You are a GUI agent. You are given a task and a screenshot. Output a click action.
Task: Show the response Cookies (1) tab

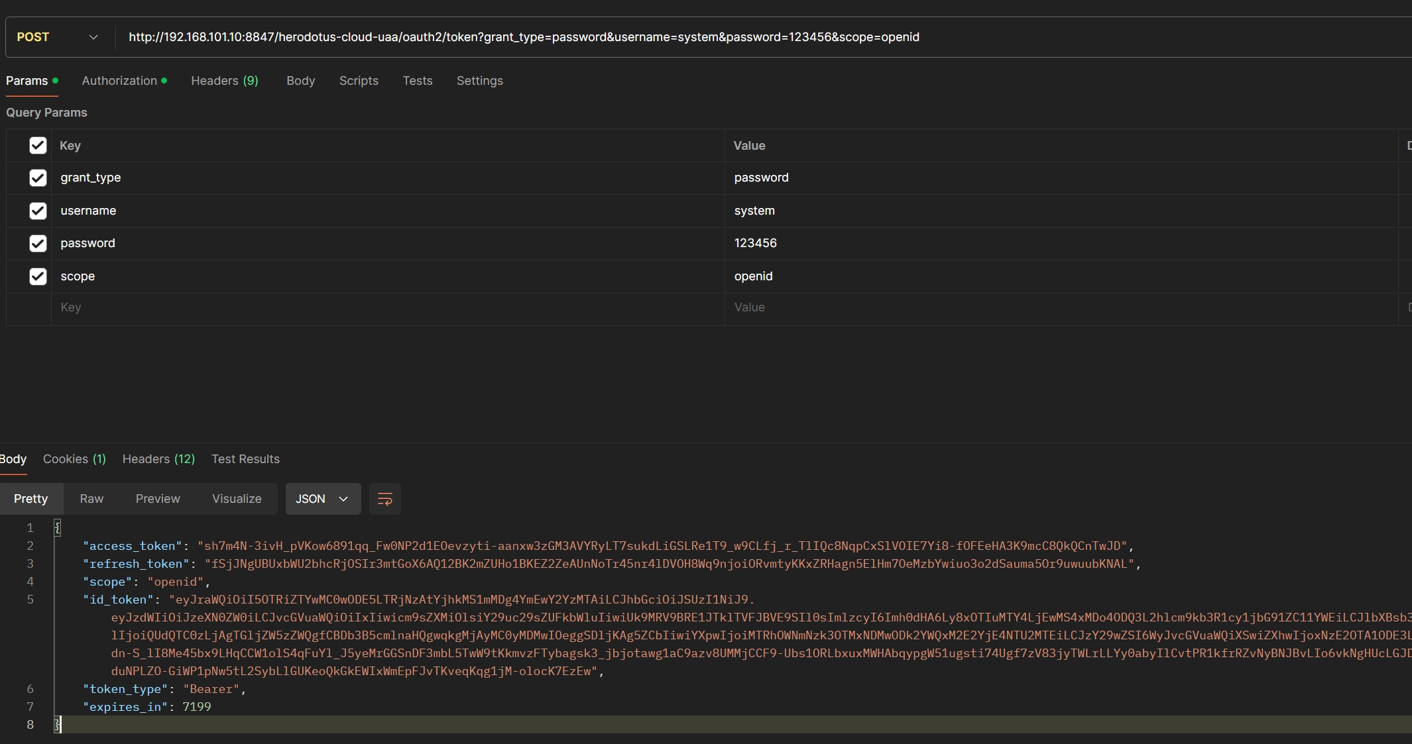(x=74, y=459)
